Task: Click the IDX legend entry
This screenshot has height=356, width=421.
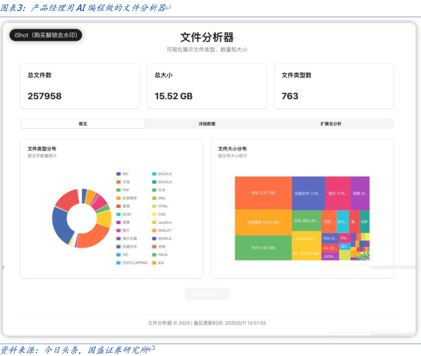Action: pyautogui.click(x=158, y=263)
